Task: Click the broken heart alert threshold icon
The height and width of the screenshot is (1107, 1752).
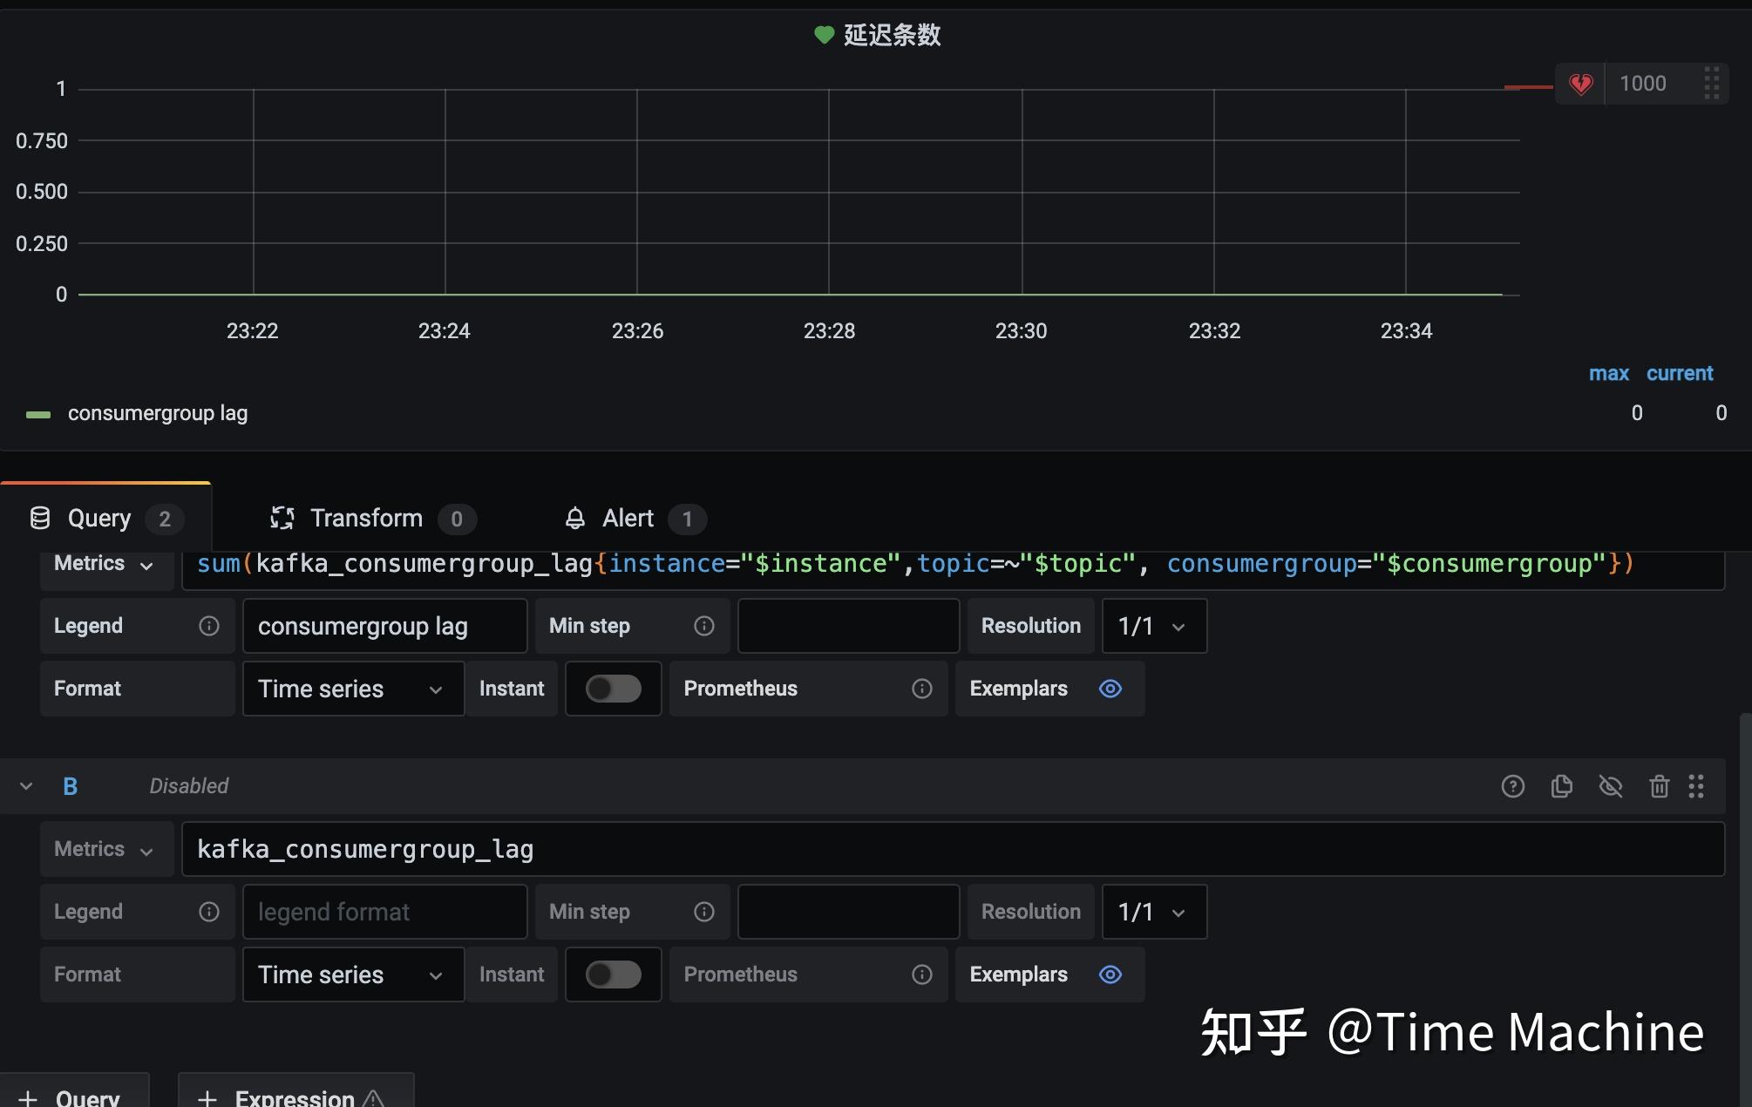Action: click(1579, 83)
